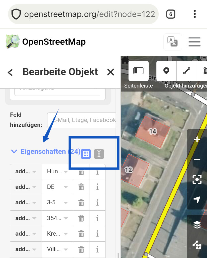The image size is (207, 258).
Task: Click the Feld hinzufügen input field
Action: click(81, 120)
